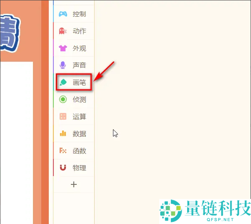Click the Fx 函数 icon

pyautogui.click(x=63, y=151)
